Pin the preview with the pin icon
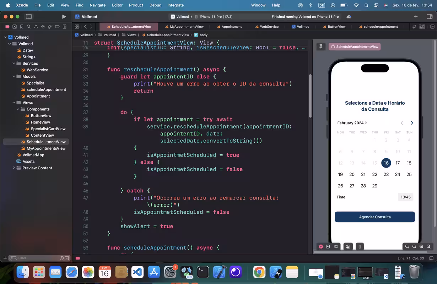This screenshot has width=437, height=284. click(321, 47)
